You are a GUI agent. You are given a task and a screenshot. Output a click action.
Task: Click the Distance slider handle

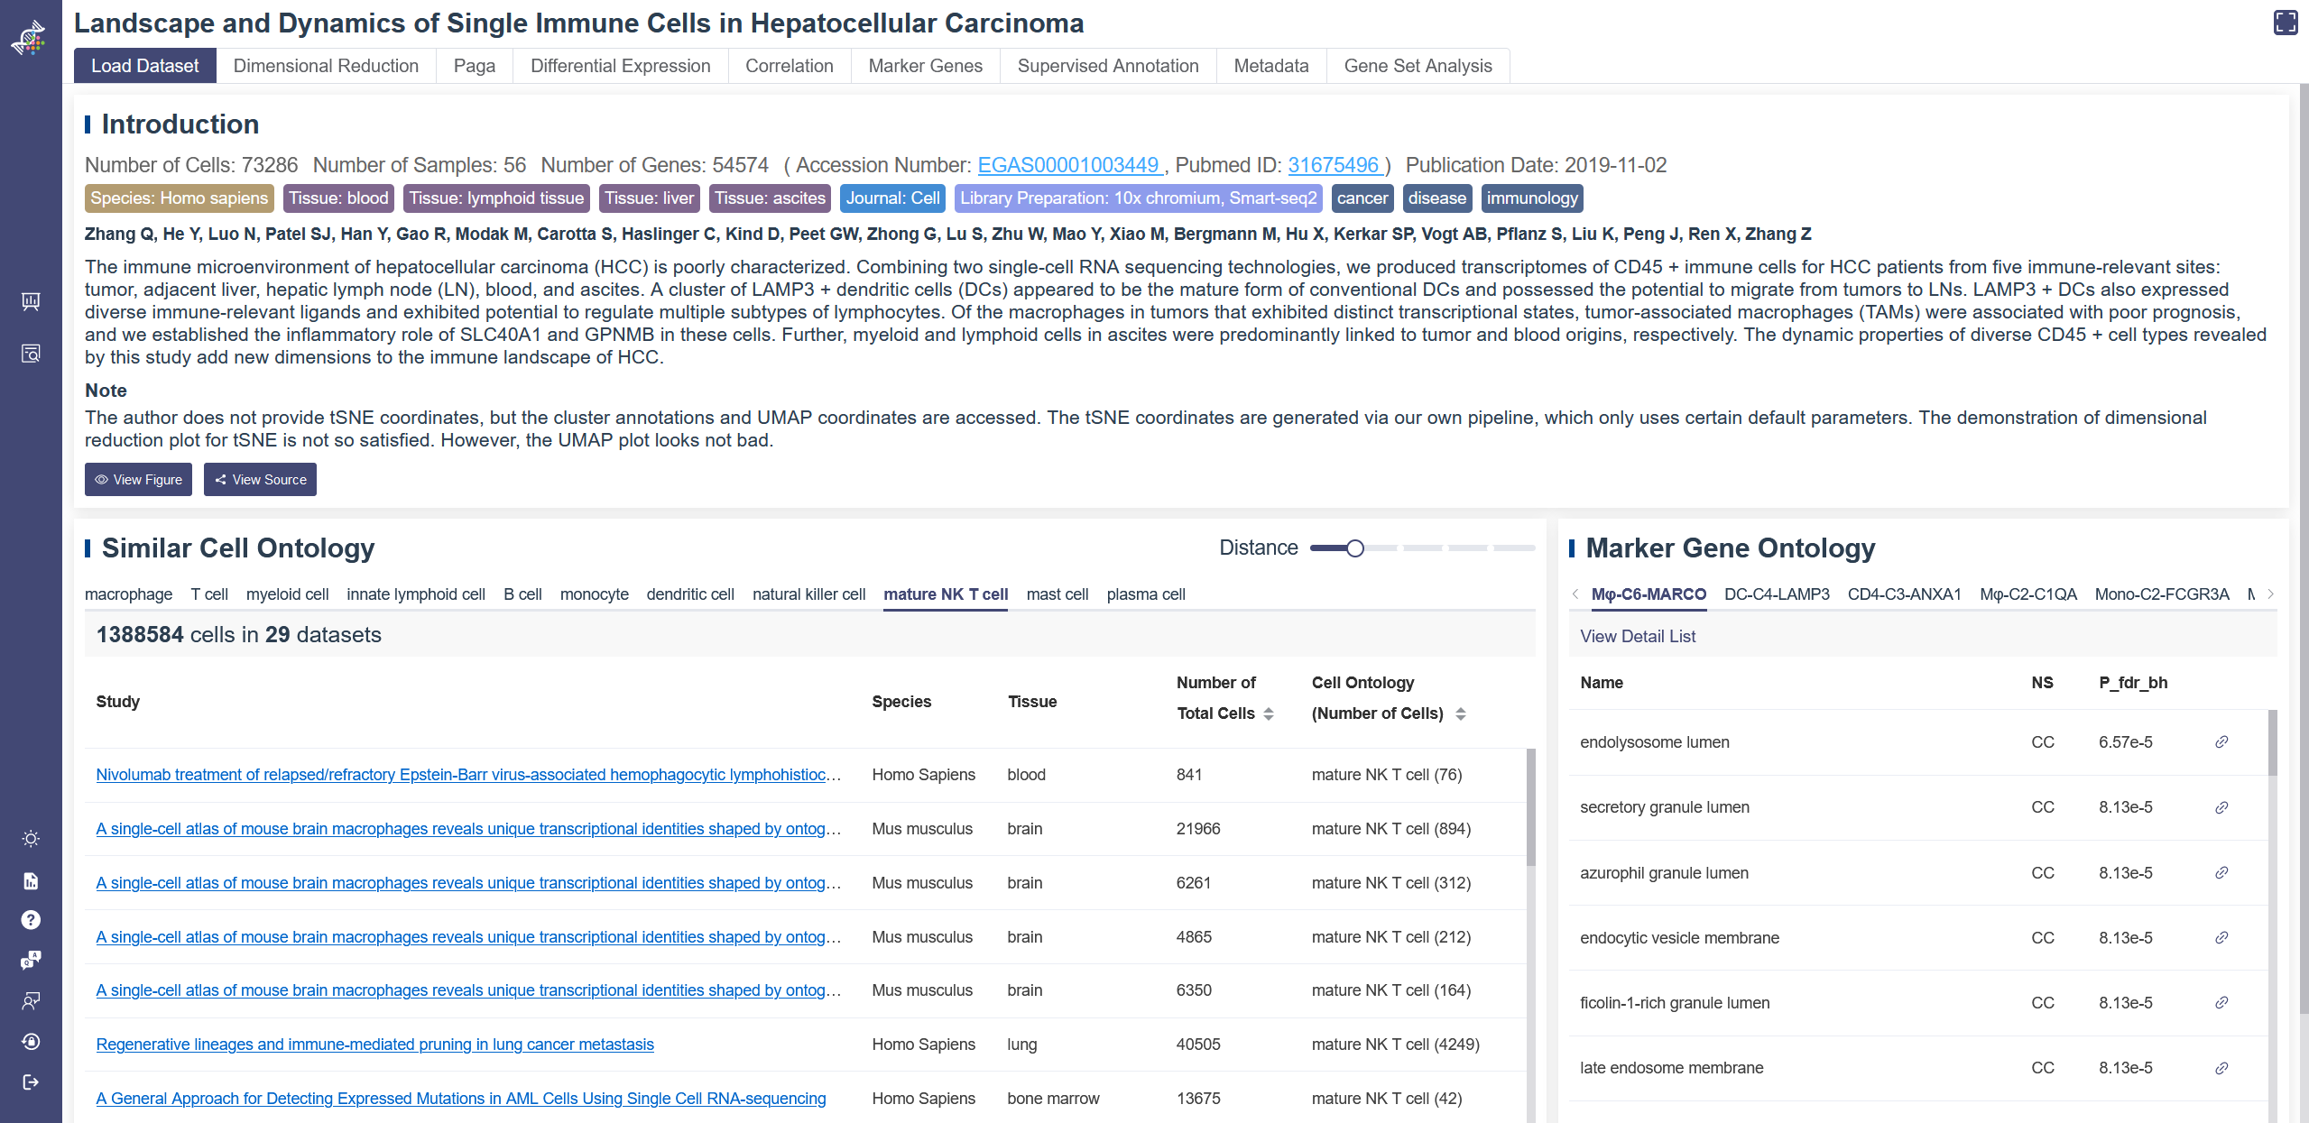coord(1354,548)
